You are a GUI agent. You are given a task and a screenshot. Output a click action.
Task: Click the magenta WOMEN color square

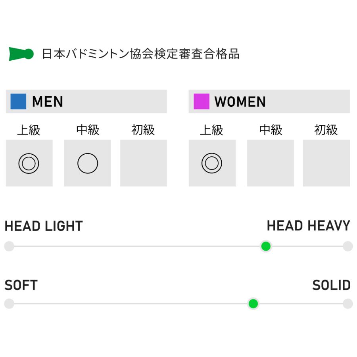[201, 102]
